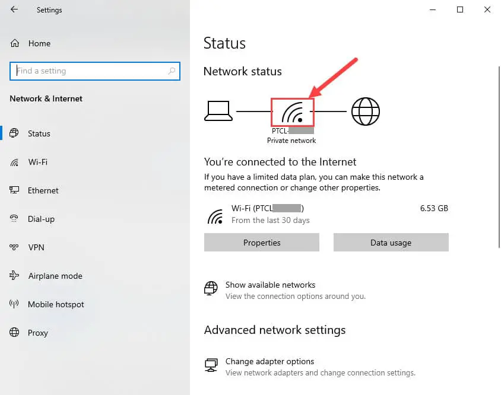
Task: Open the Home icon in sidebar
Action: click(x=15, y=43)
